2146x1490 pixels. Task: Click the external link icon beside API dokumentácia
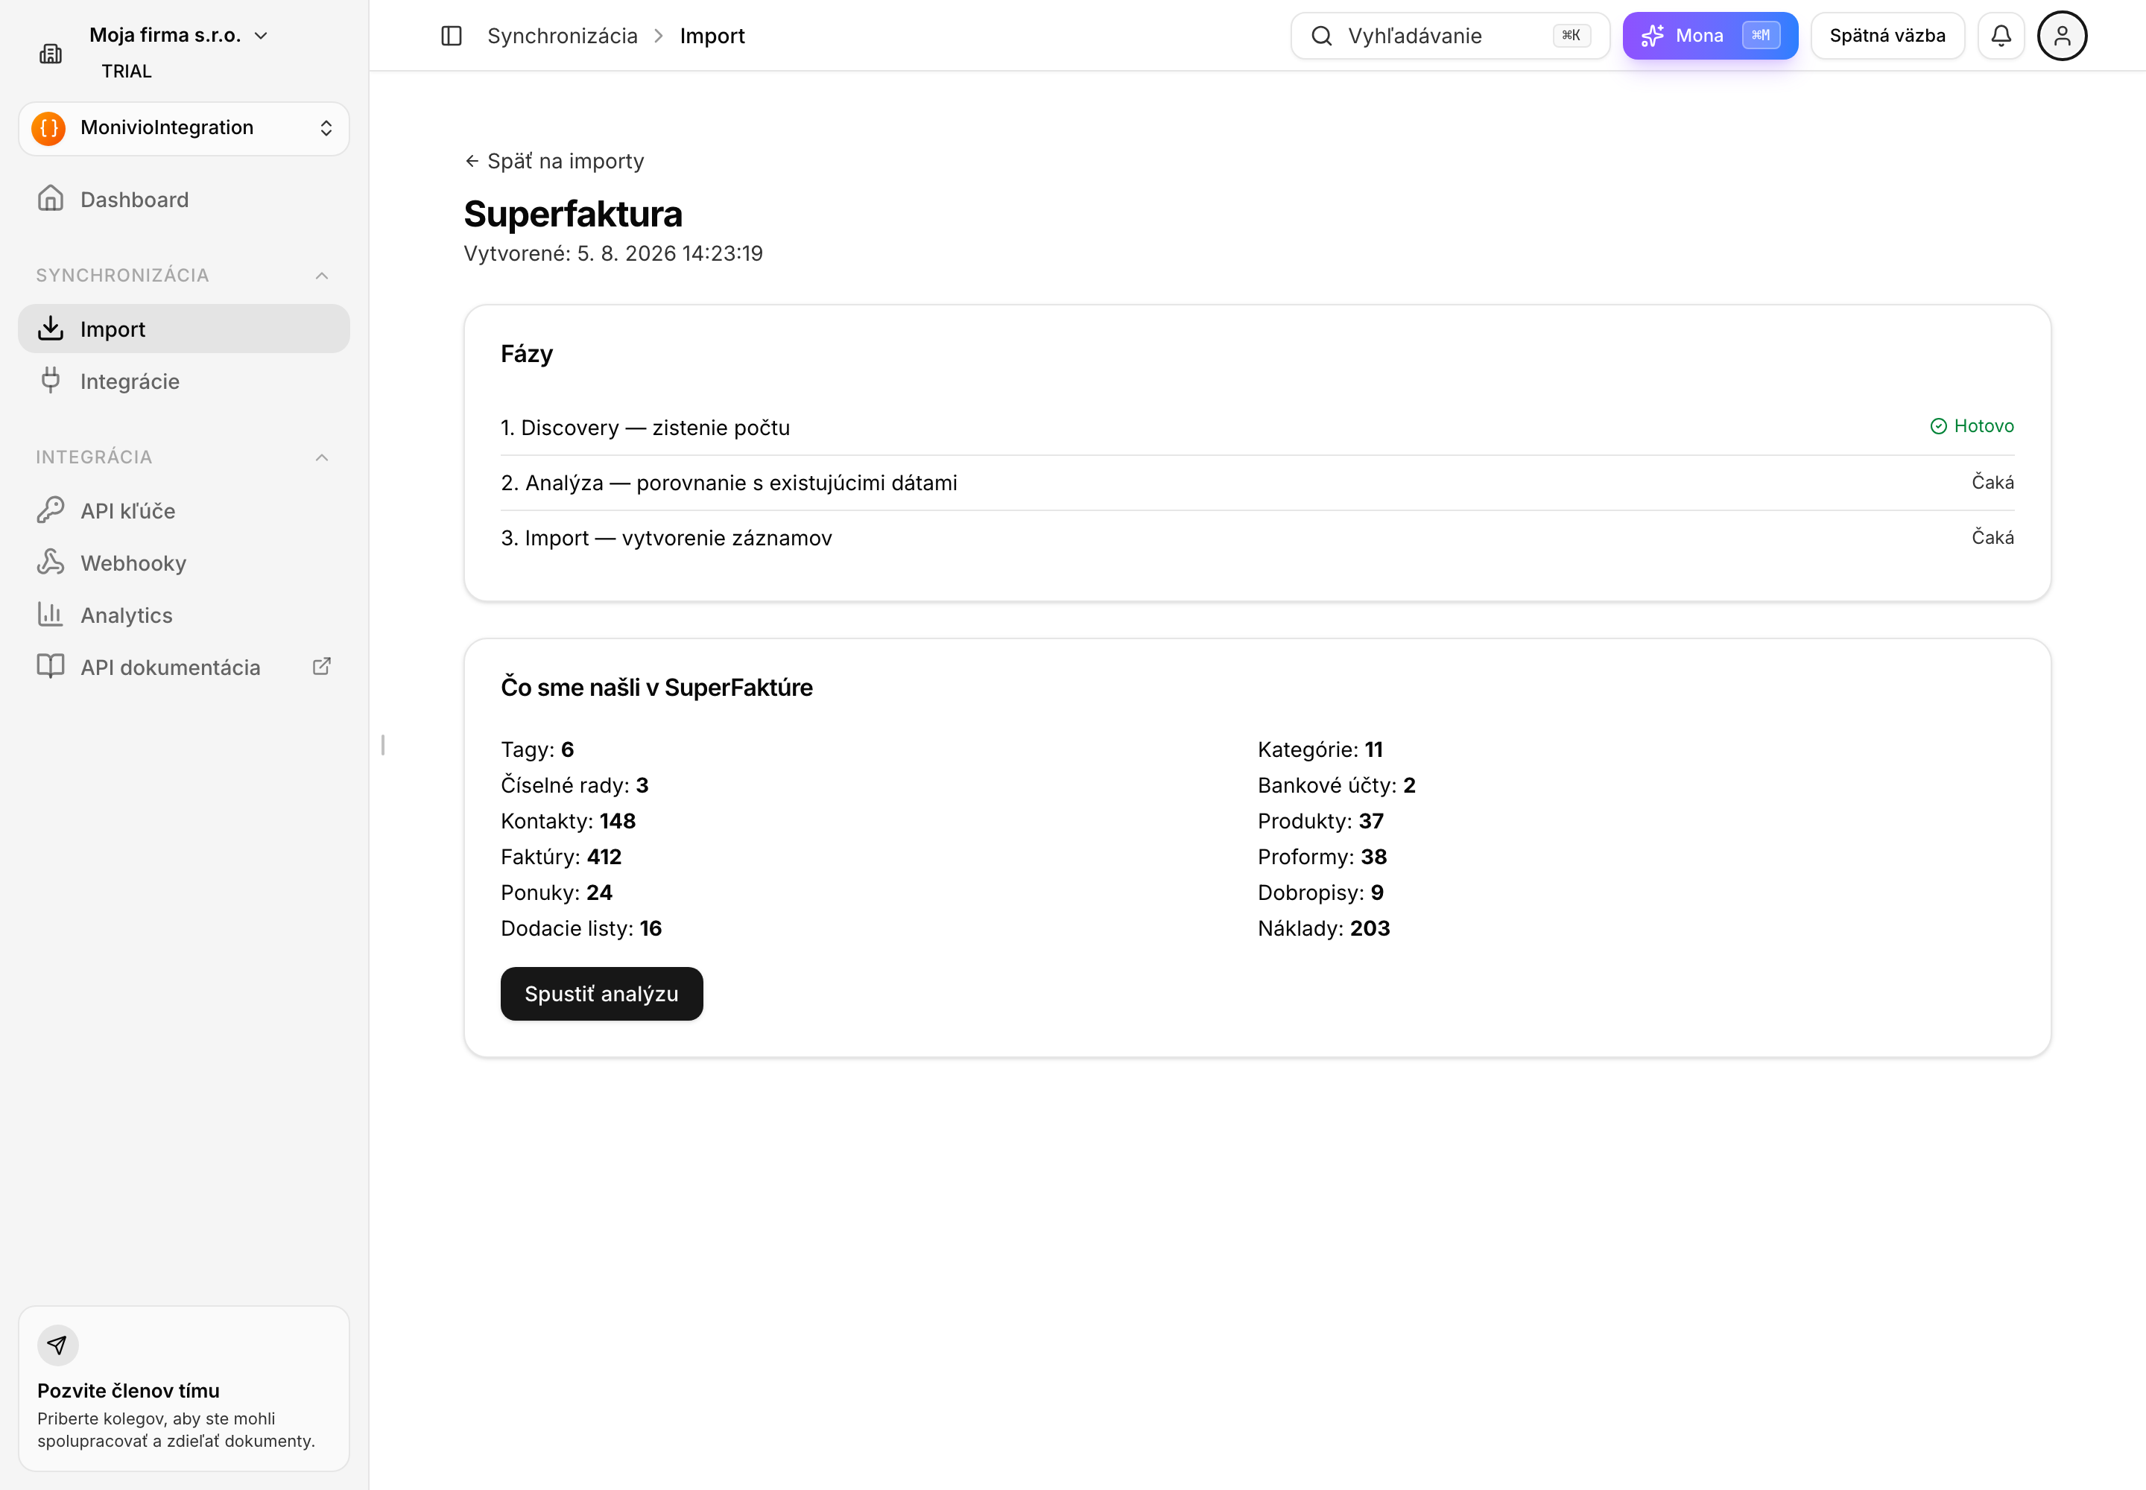tap(321, 667)
